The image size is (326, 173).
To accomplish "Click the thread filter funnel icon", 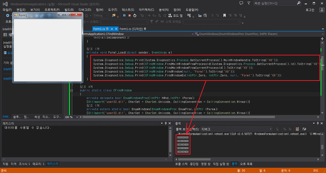I will 151,22.
